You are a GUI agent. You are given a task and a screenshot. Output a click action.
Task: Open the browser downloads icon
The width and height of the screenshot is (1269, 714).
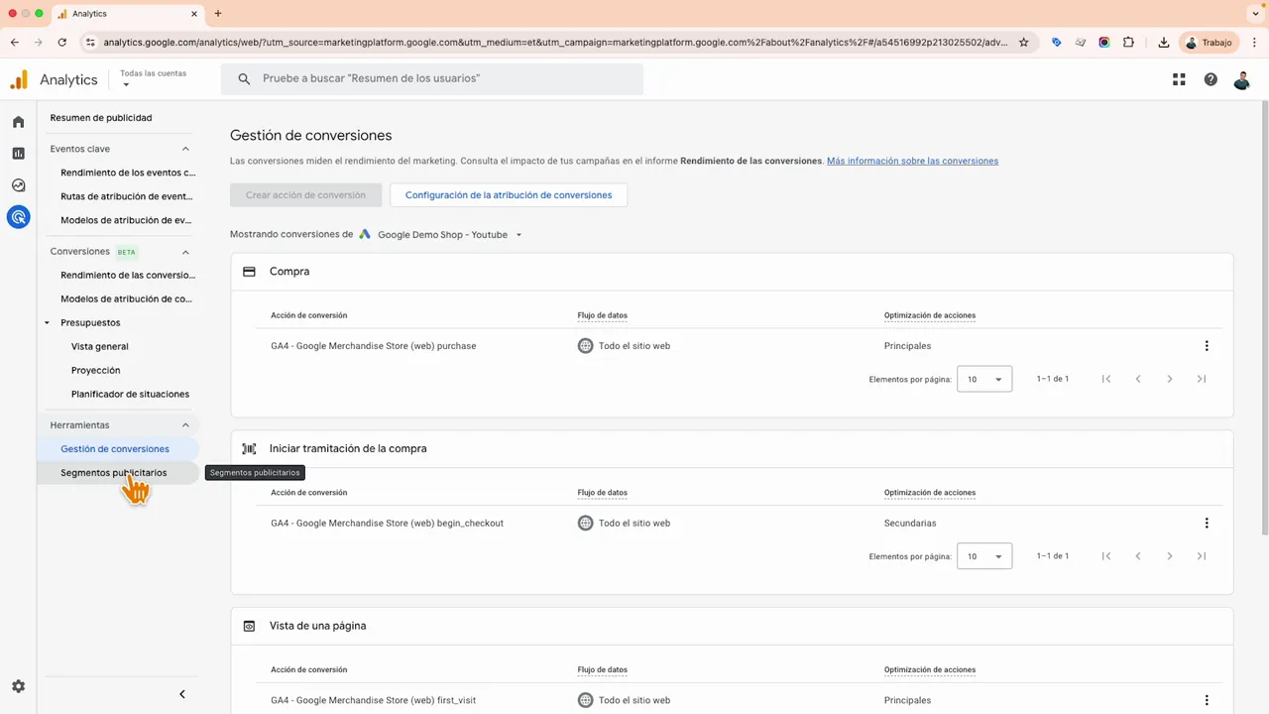pos(1164,43)
